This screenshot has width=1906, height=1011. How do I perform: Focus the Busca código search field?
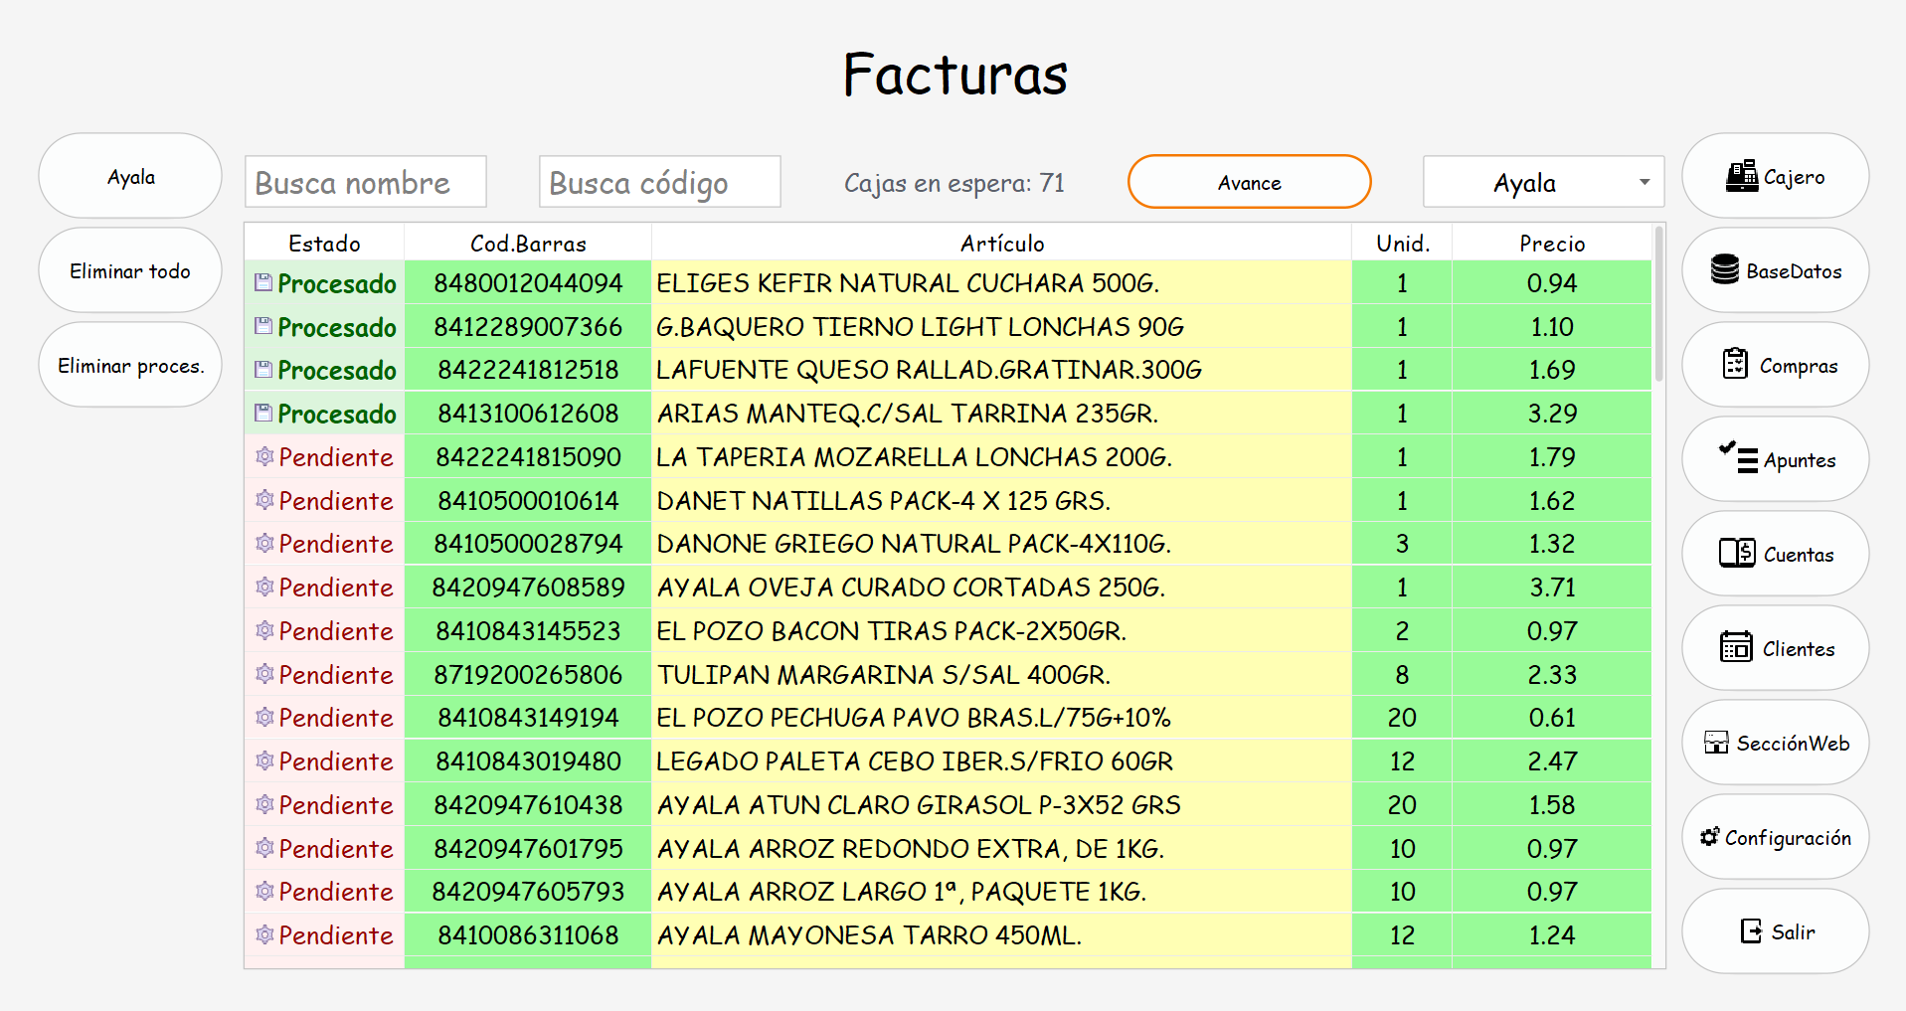pos(660,182)
